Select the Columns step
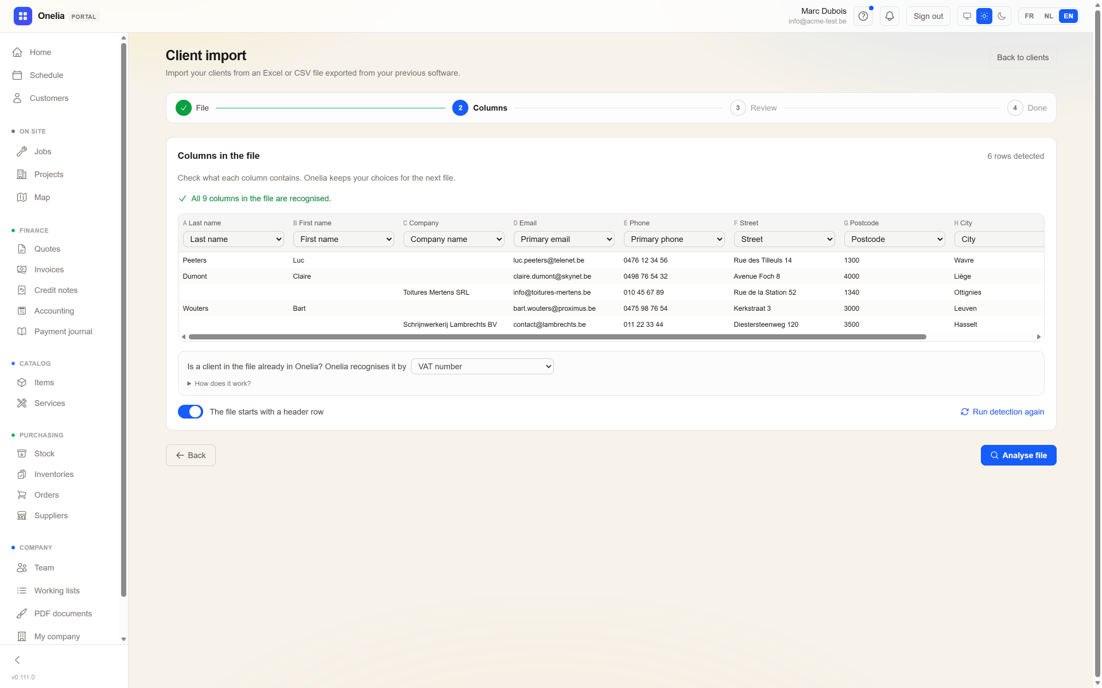 point(480,108)
